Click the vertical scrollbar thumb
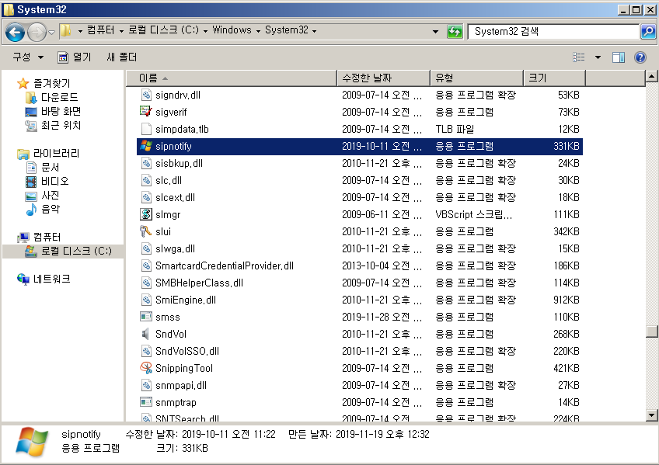This screenshot has height=465, width=659. 651,331
